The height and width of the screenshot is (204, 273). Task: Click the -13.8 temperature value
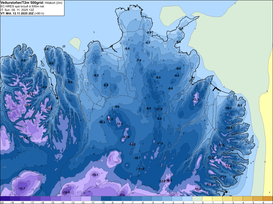point(49,109)
